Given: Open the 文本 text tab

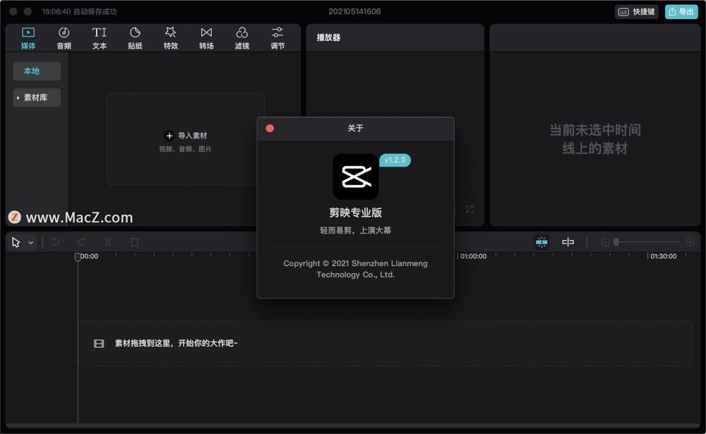Looking at the screenshot, I should tap(100, 38).
